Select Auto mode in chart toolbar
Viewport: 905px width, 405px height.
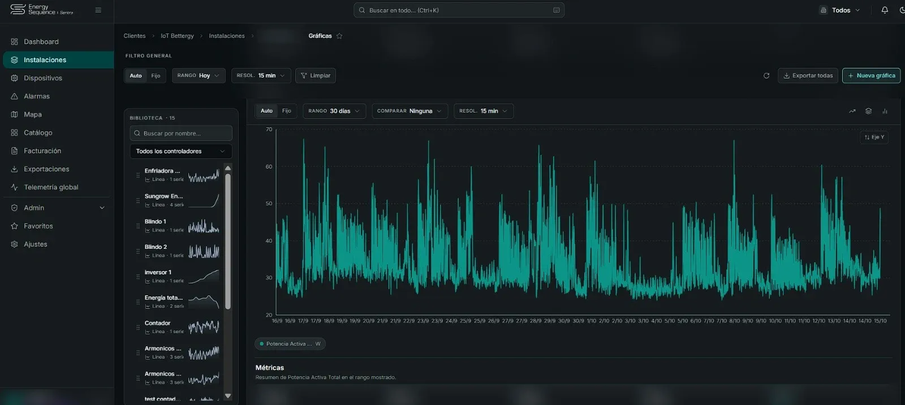click(x=266, y=111)
